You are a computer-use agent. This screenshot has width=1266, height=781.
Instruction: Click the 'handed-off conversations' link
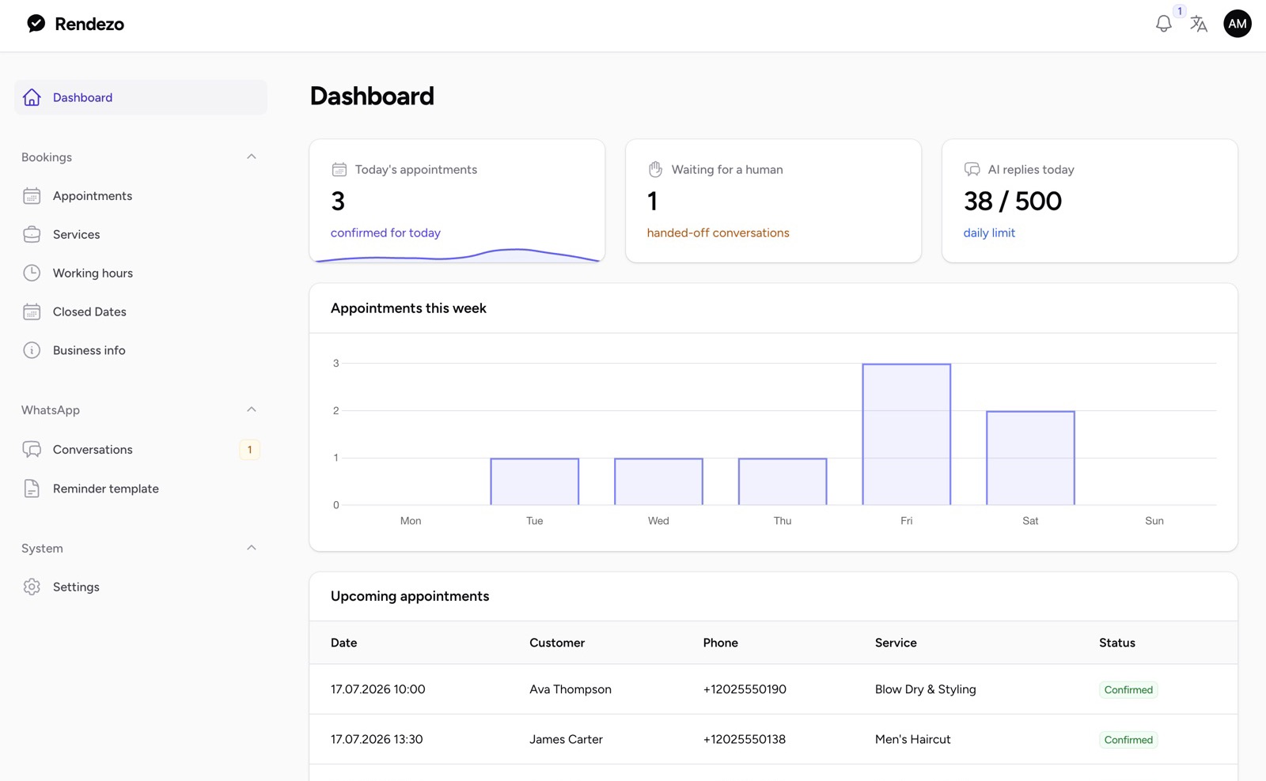point(718,232)
